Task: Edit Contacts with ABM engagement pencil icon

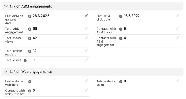Action: pyautogui.click(x=177, y=38)
